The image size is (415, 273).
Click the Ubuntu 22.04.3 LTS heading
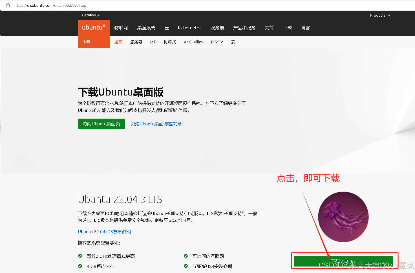coord(120,199)
